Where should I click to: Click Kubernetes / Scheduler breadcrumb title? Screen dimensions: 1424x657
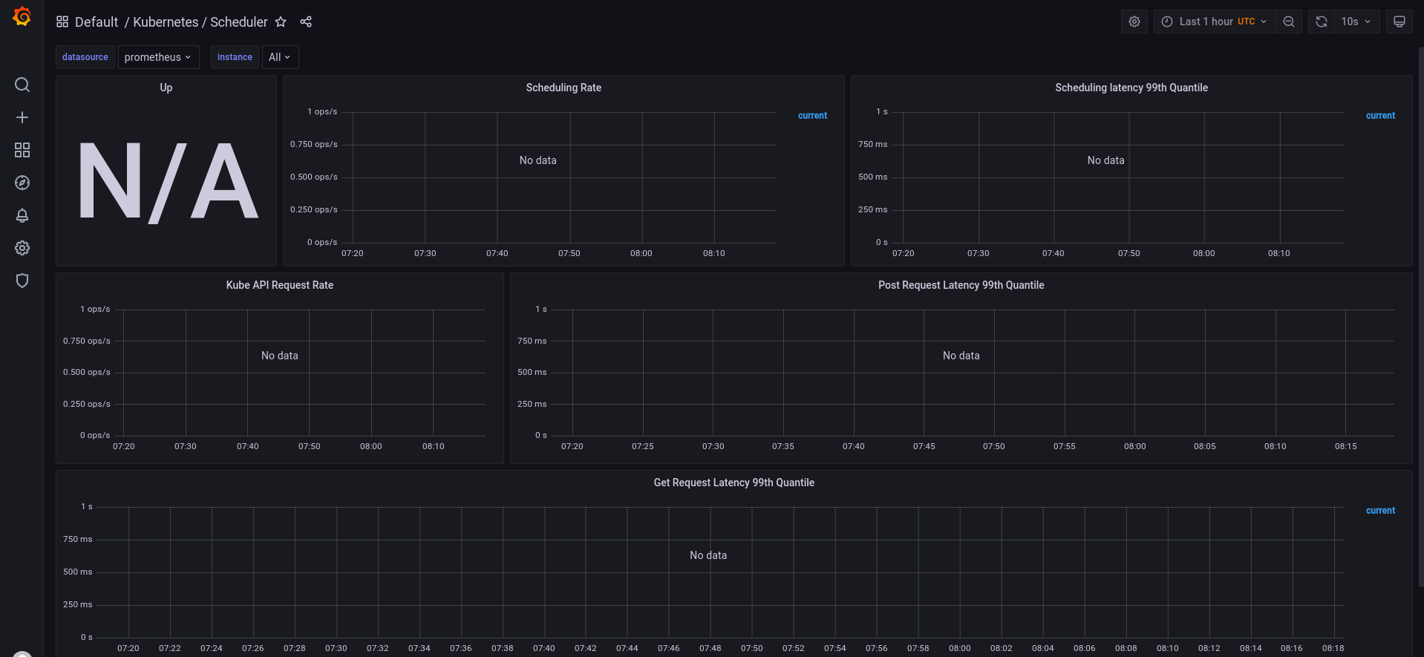[x=200, y=22]
